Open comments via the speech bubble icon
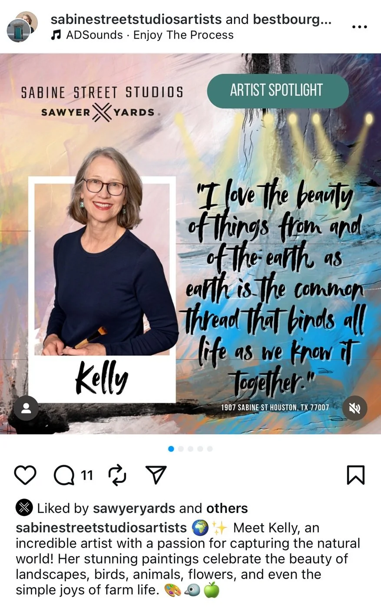 [x=64, y=475]
